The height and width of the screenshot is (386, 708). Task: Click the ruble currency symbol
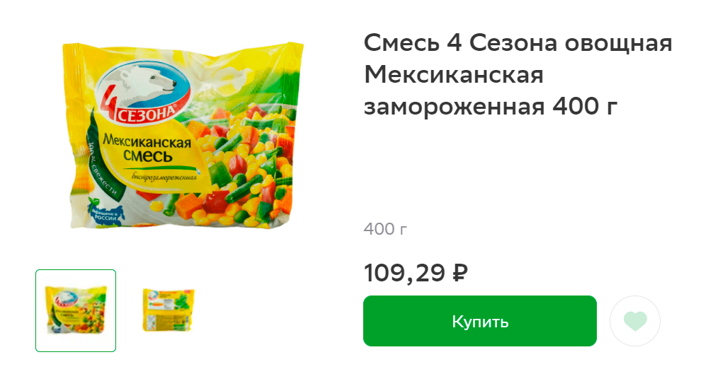(460, 272)
